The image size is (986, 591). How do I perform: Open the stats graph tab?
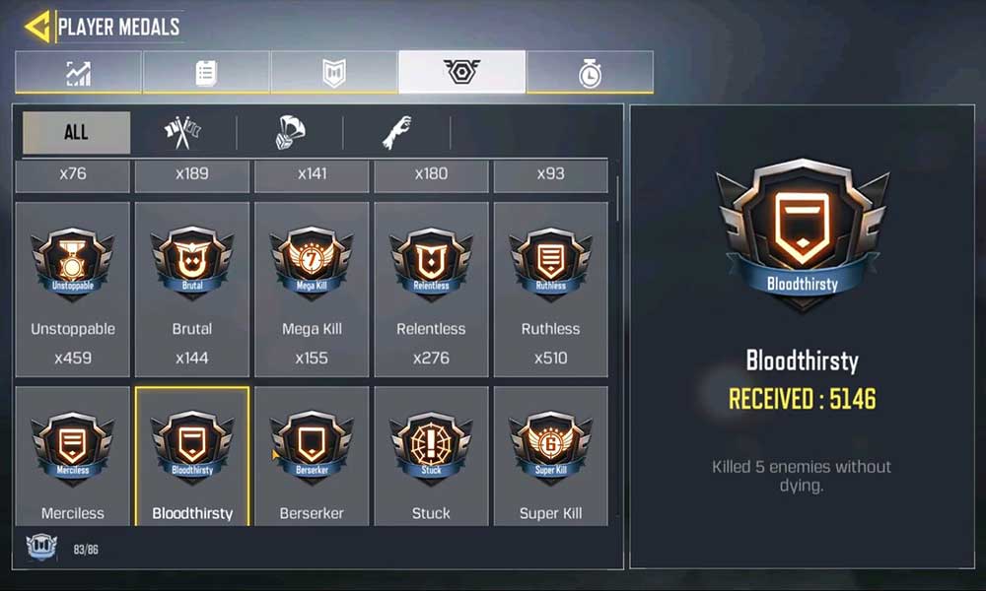coord(79,73)
